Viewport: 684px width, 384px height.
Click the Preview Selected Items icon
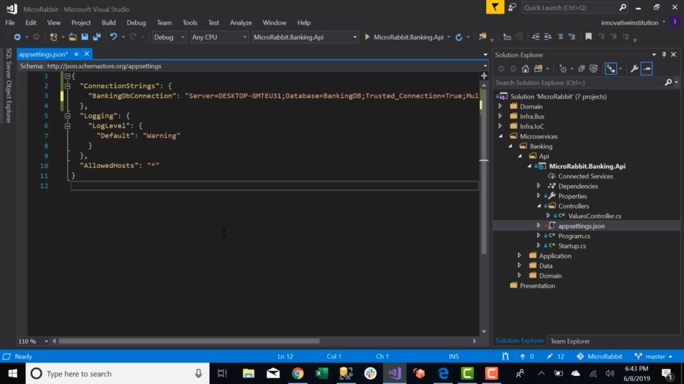click(646, 69)
